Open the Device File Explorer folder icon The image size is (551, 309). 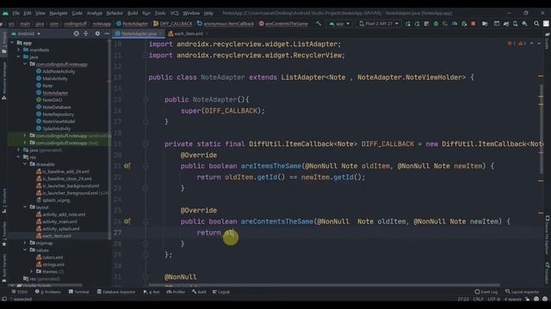pos(485,24)
